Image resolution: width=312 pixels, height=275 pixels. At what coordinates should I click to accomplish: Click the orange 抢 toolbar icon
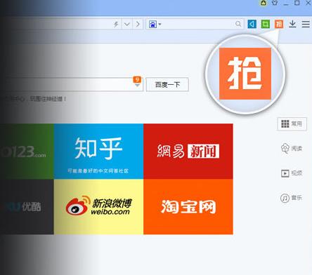(279, 24)
